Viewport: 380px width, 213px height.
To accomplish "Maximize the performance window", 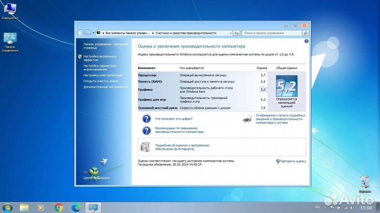I will click(295, 25).
